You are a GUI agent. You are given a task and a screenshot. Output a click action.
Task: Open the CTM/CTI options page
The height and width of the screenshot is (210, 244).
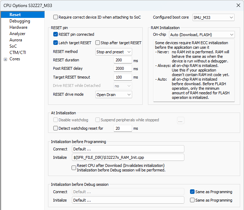pos(18,53)
